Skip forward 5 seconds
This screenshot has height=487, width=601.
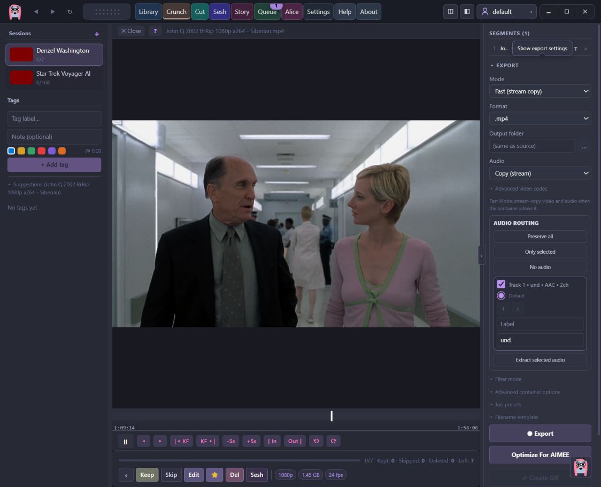coord(251,441)
